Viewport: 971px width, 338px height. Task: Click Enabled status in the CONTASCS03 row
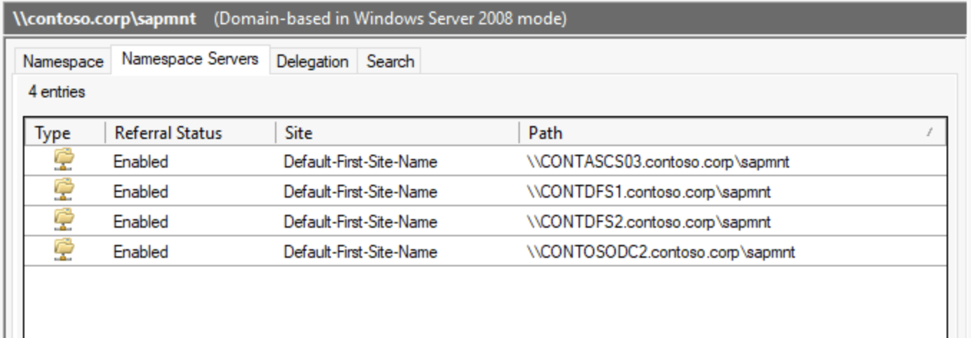(x=140, y=163)
